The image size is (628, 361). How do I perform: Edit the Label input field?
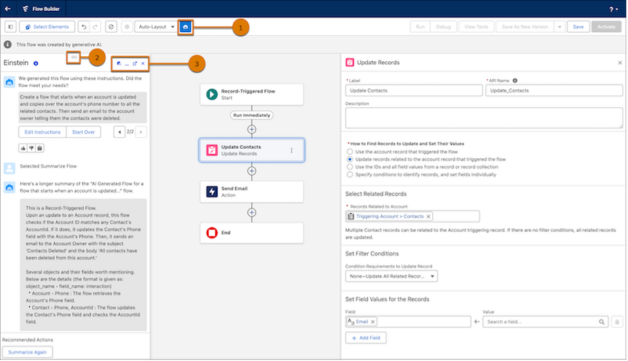(414, 91)
